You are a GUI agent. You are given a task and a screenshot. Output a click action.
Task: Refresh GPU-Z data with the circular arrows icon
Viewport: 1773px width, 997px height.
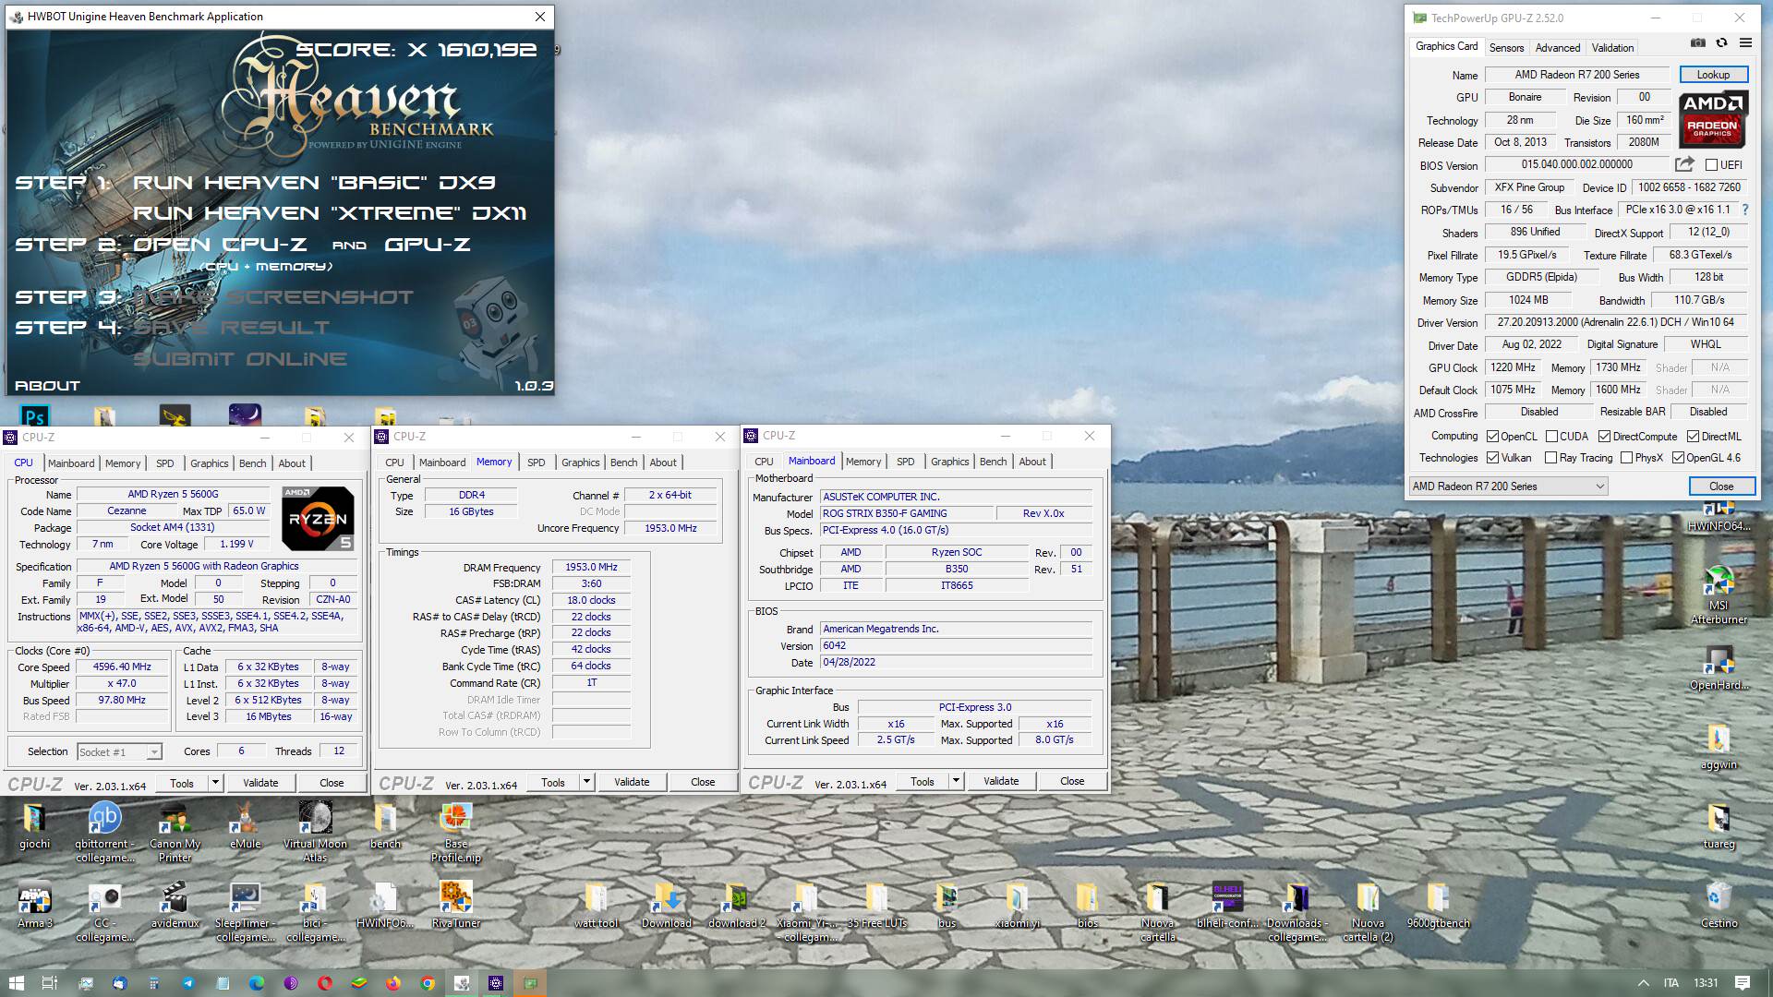[1721, 42]
